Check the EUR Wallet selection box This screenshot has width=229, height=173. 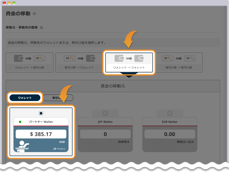(170, 113)
